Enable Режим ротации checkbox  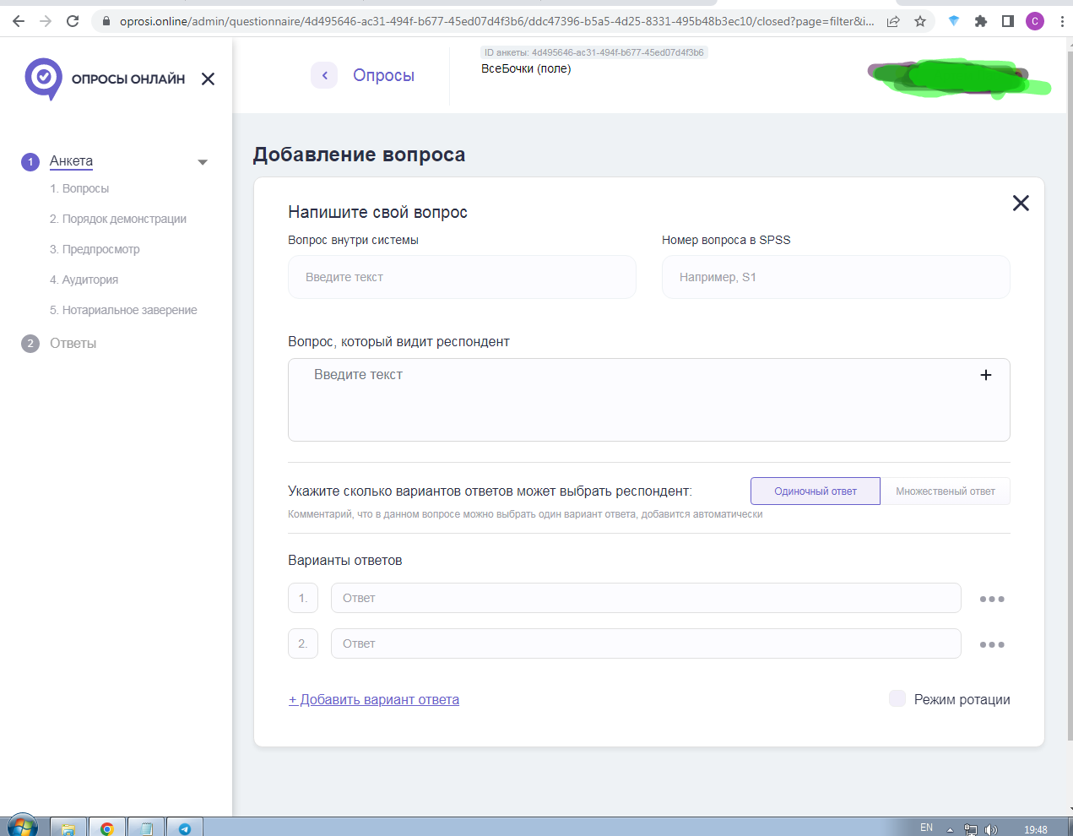click(897, 698)
